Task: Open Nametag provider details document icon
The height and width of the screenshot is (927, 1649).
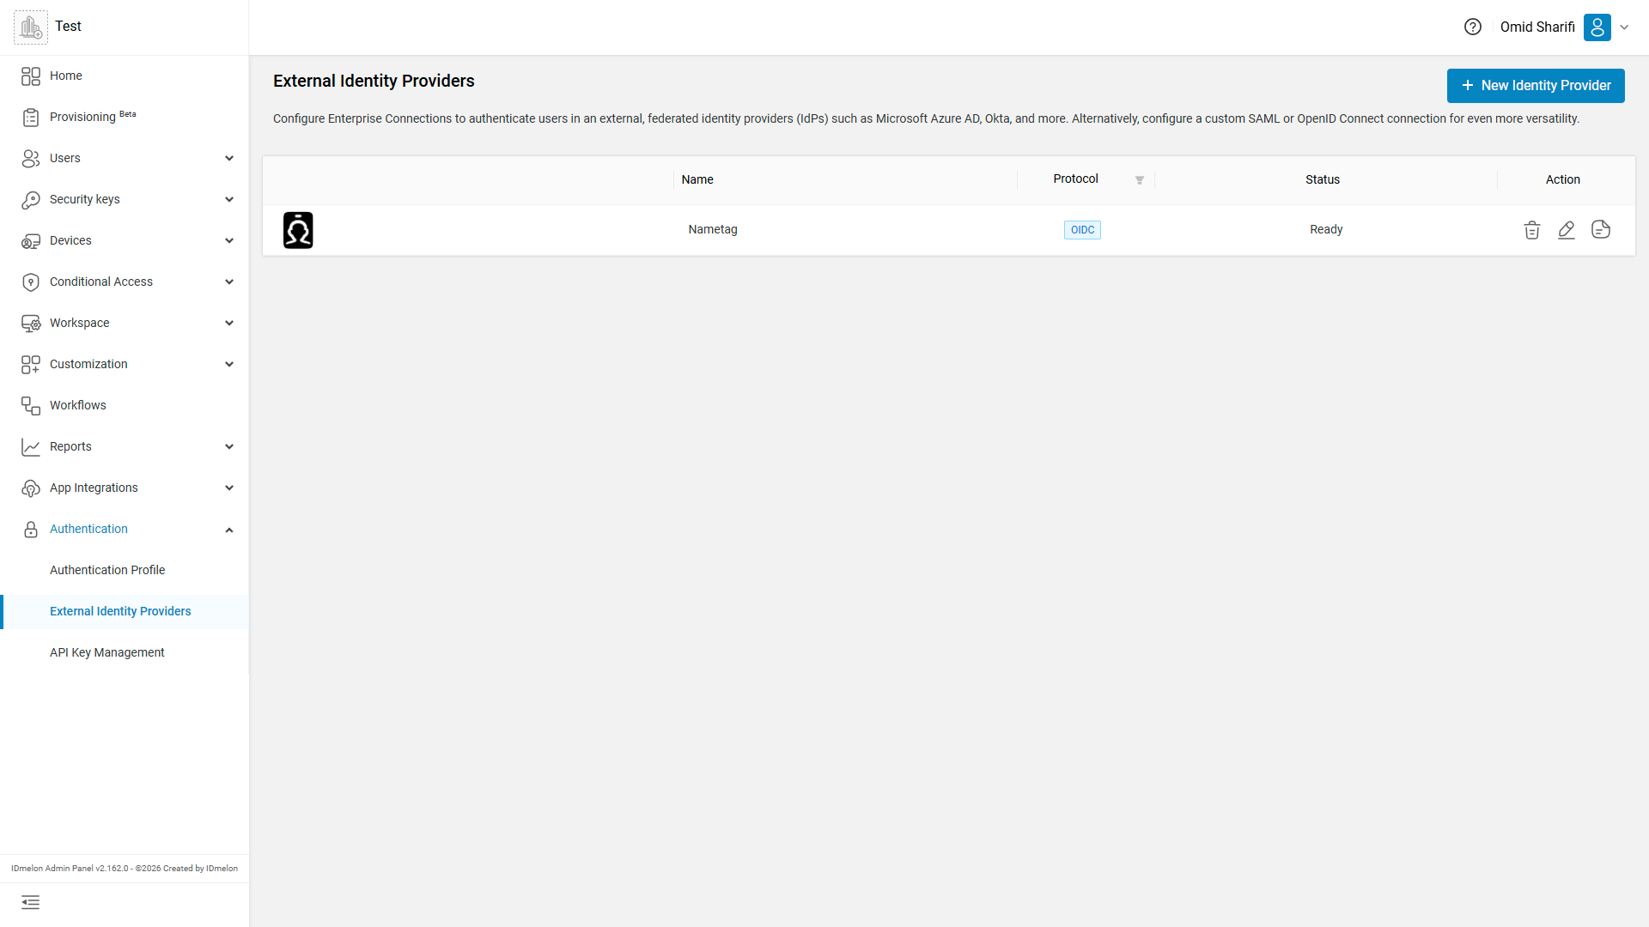Action: point(1601,229)
